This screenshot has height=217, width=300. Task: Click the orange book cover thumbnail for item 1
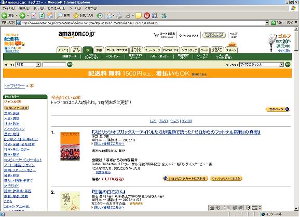(70, 146)
